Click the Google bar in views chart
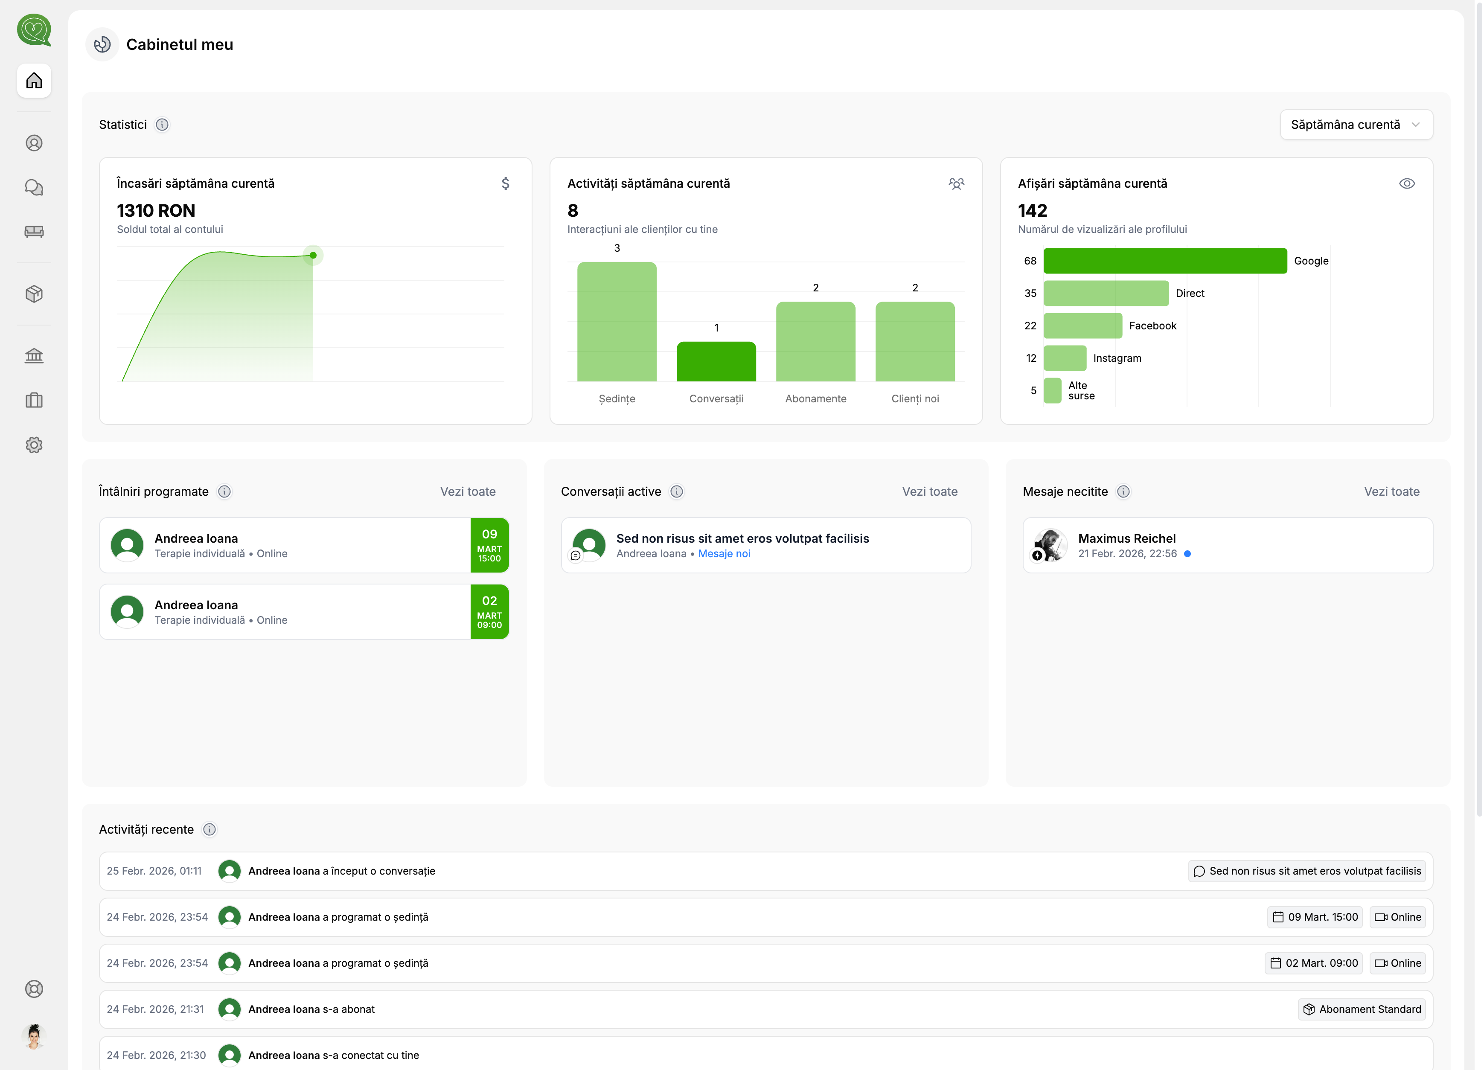1484x1070 pixels. pyautogui.click(x=1165, y=261)
